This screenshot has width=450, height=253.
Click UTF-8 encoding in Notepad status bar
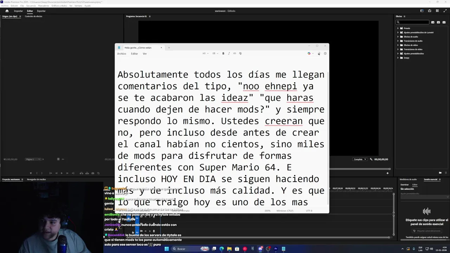309,211
